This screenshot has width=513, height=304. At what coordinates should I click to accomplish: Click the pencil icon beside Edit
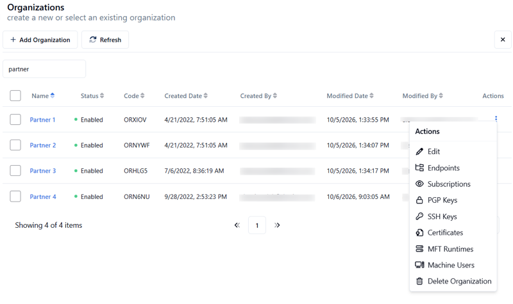[419, 152]
